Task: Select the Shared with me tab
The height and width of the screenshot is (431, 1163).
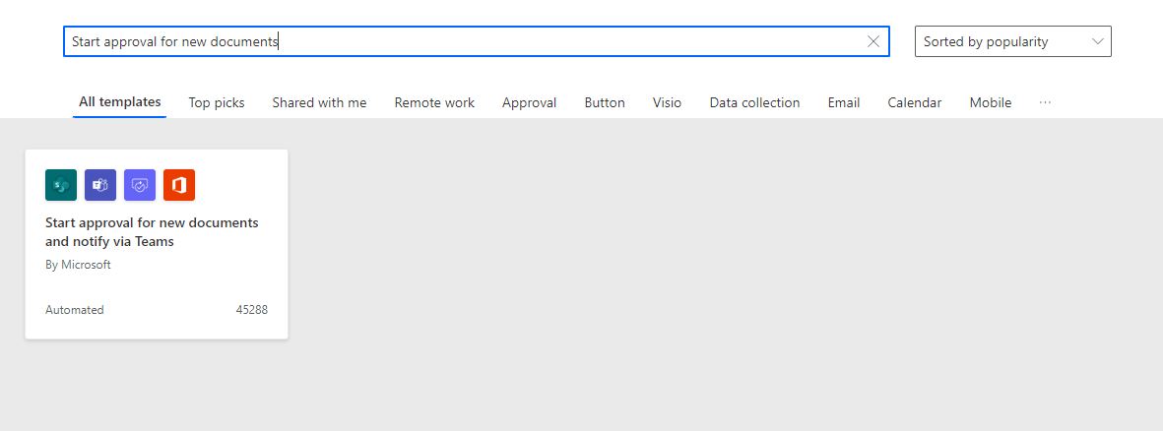Action: point(319,102)
